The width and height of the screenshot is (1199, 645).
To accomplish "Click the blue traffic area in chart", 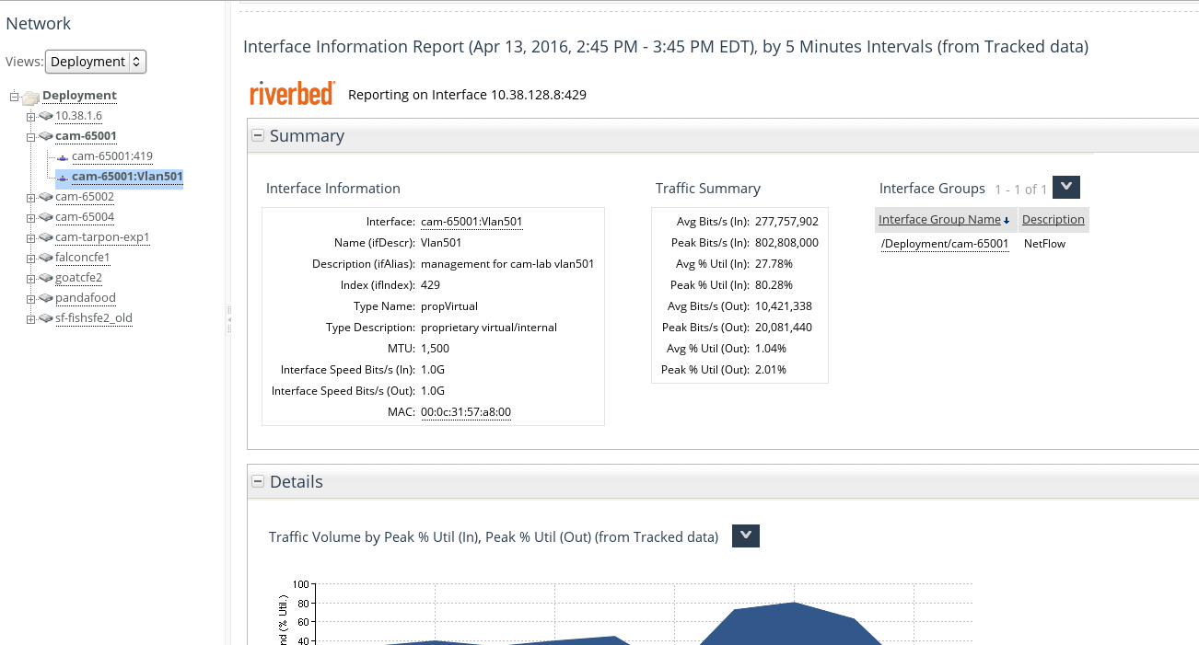I will 792,626.
